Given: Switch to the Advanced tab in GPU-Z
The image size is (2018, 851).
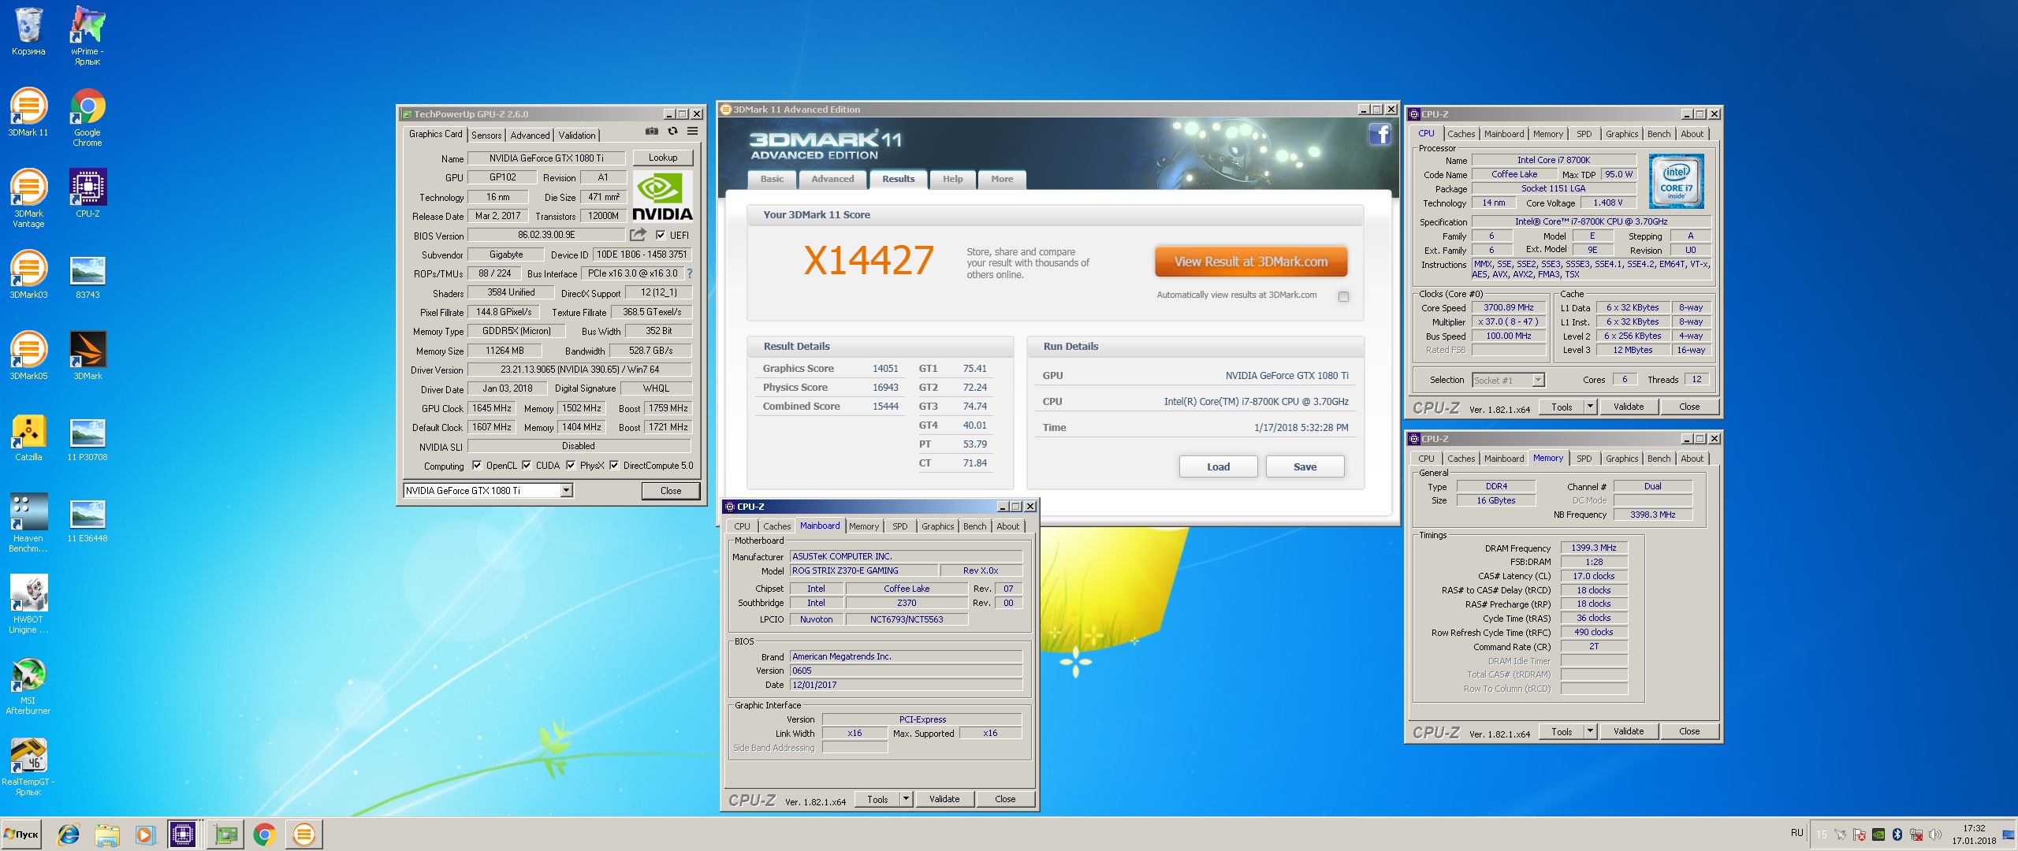Looking at the screenshot, I should point(530,136).
